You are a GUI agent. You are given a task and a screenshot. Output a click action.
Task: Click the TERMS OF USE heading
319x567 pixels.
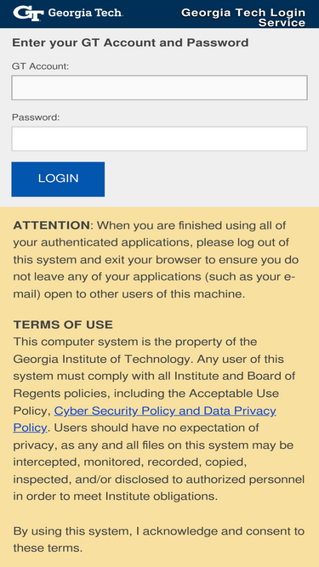coord(63,325)
